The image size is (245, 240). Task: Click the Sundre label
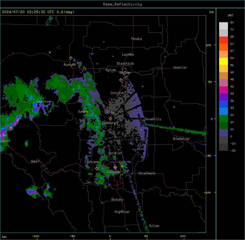(83, 111)
